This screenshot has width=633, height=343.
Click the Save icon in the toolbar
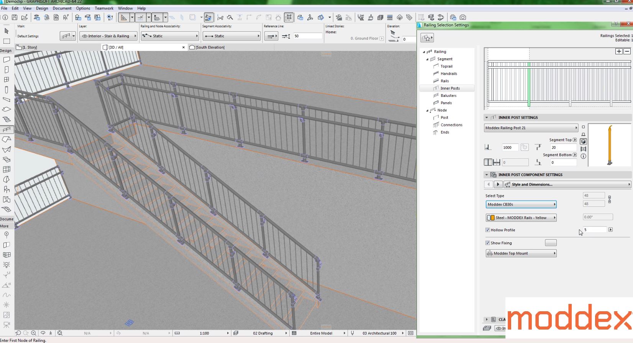15,17
